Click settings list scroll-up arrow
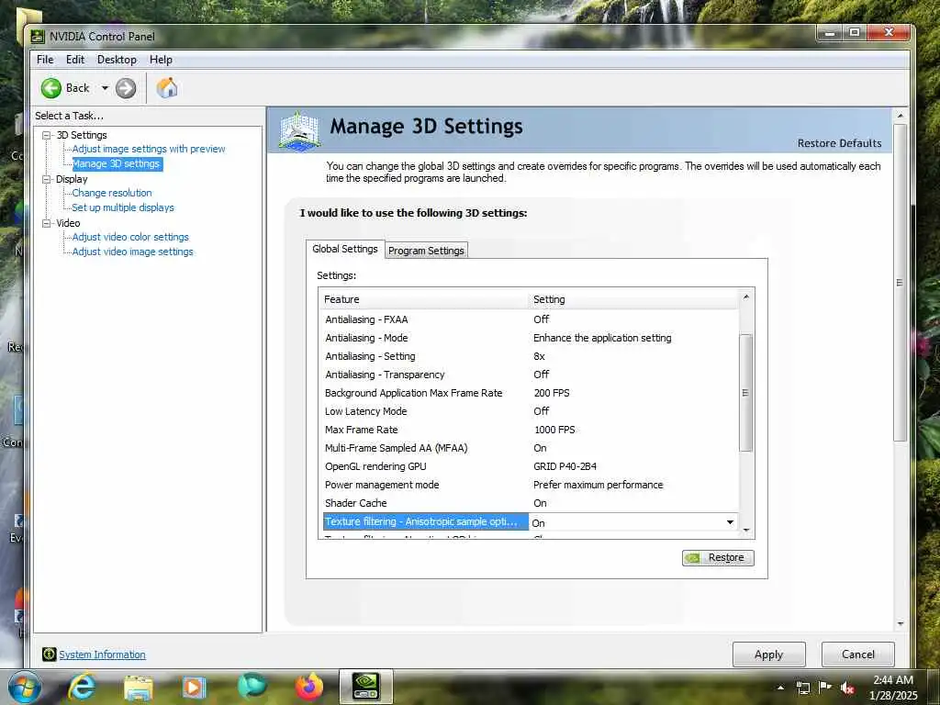The width and height of the screenshot is (940, 705). coord(745,297)
